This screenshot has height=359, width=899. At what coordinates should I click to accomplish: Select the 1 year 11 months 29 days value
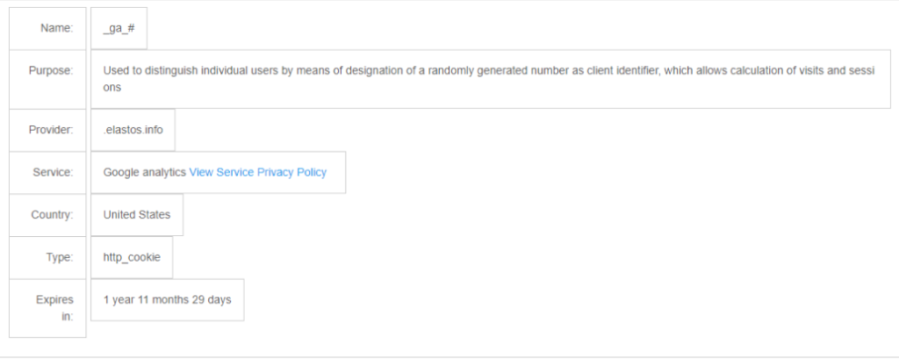point(168,300)
